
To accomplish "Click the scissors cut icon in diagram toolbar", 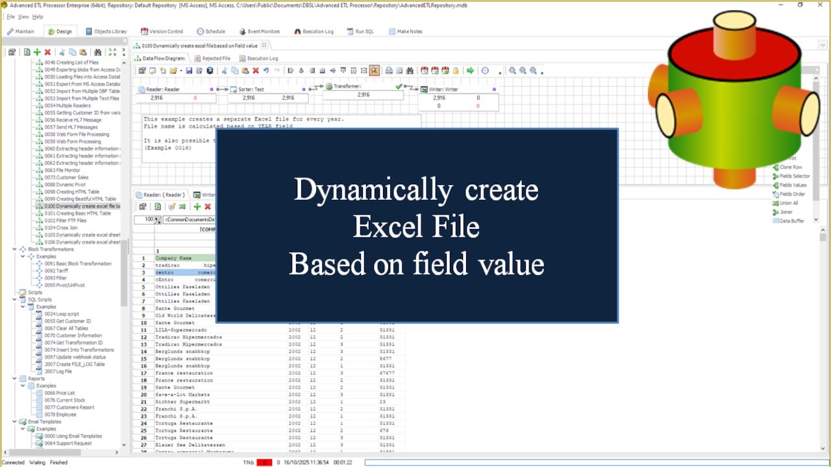I will tap(225, 71).
